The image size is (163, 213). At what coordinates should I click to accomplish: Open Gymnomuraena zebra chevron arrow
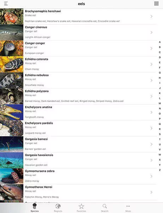pos(151,176)
